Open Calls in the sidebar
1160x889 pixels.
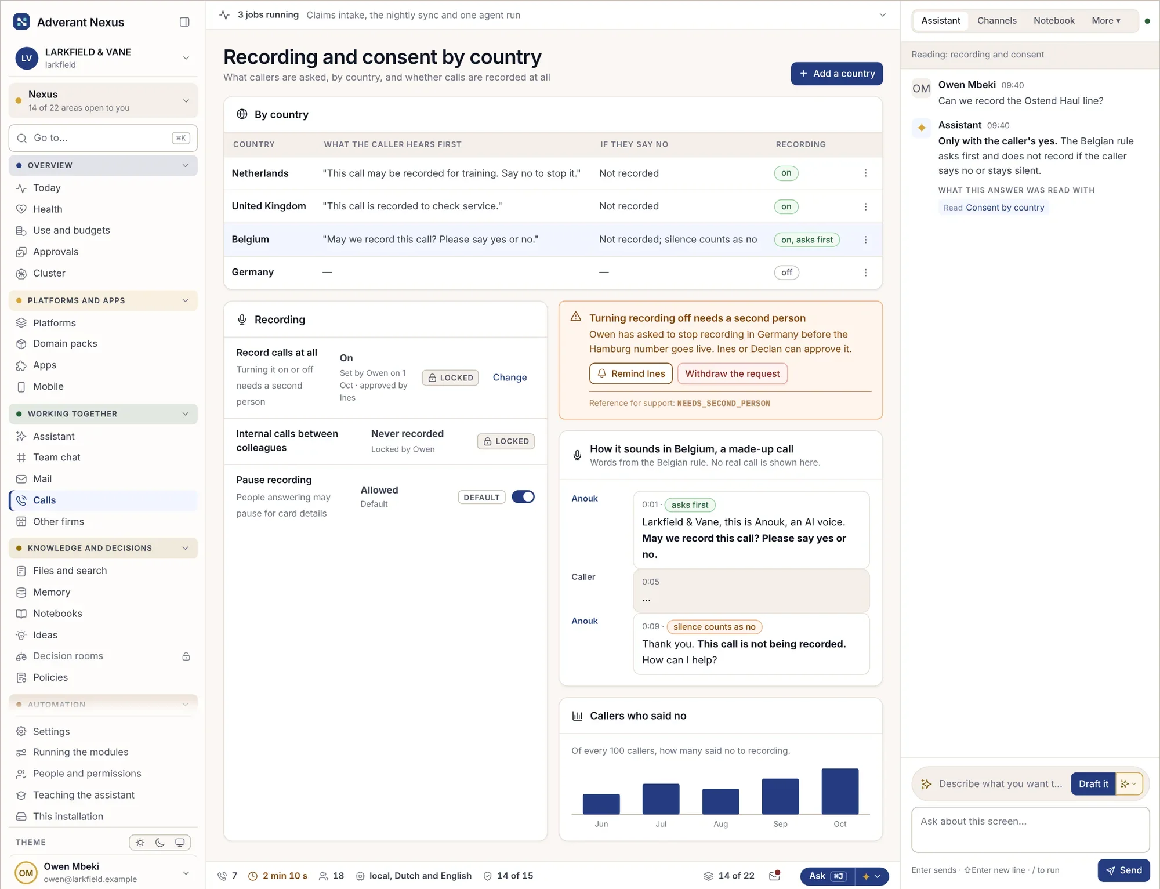[x=103, y=500]
